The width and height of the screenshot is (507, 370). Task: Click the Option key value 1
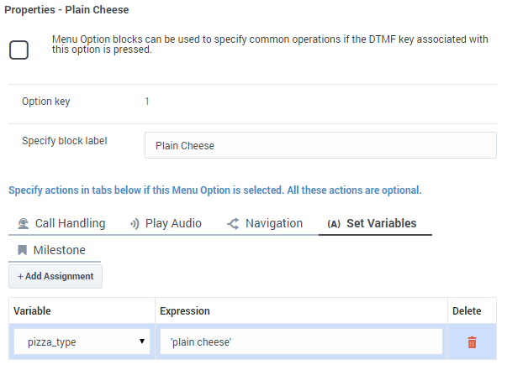point(147,102)
